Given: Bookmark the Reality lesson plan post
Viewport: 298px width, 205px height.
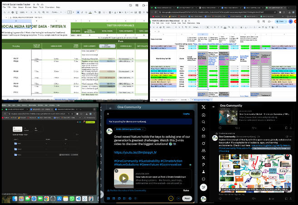Looking at the screenshot, I should (x=286, y=198).
